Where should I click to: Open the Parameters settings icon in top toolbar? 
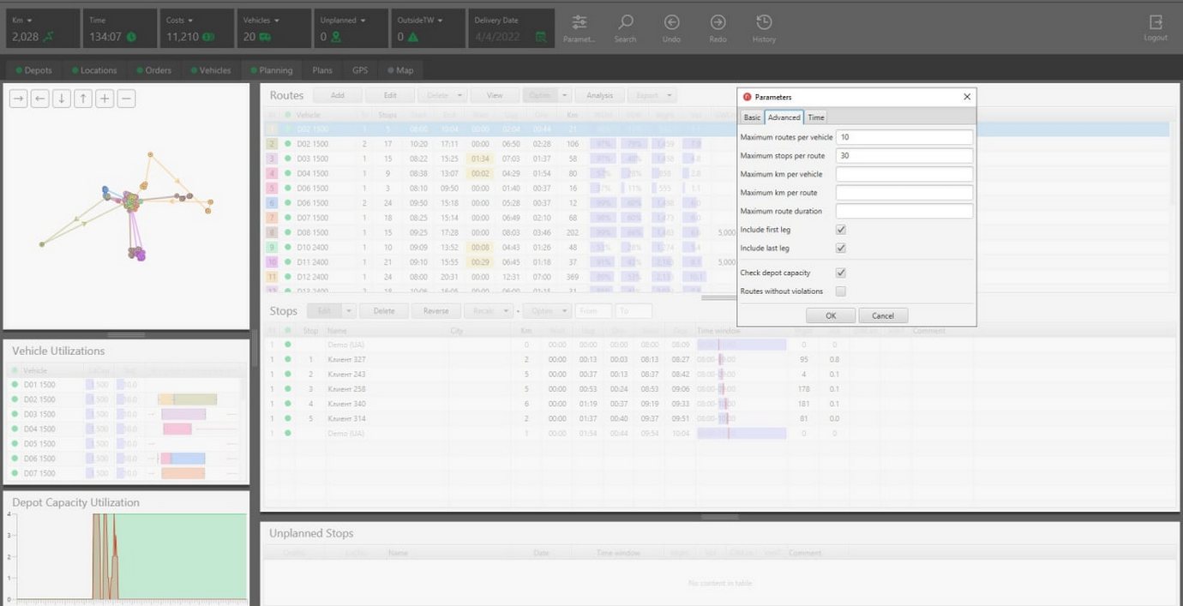[579, 23]
